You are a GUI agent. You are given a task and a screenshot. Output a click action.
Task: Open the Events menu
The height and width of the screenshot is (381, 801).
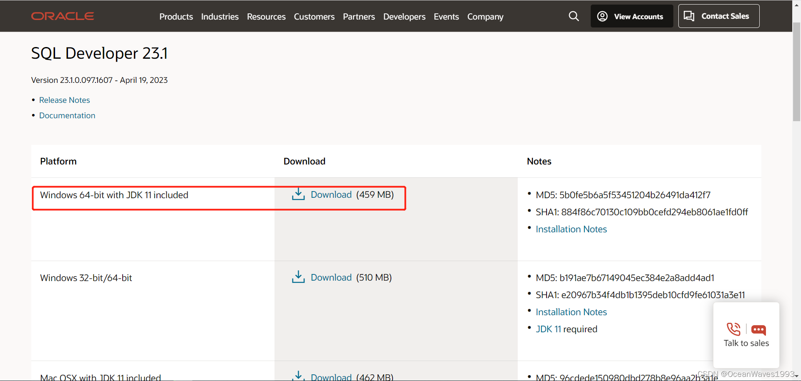click(x=446, y=17)
